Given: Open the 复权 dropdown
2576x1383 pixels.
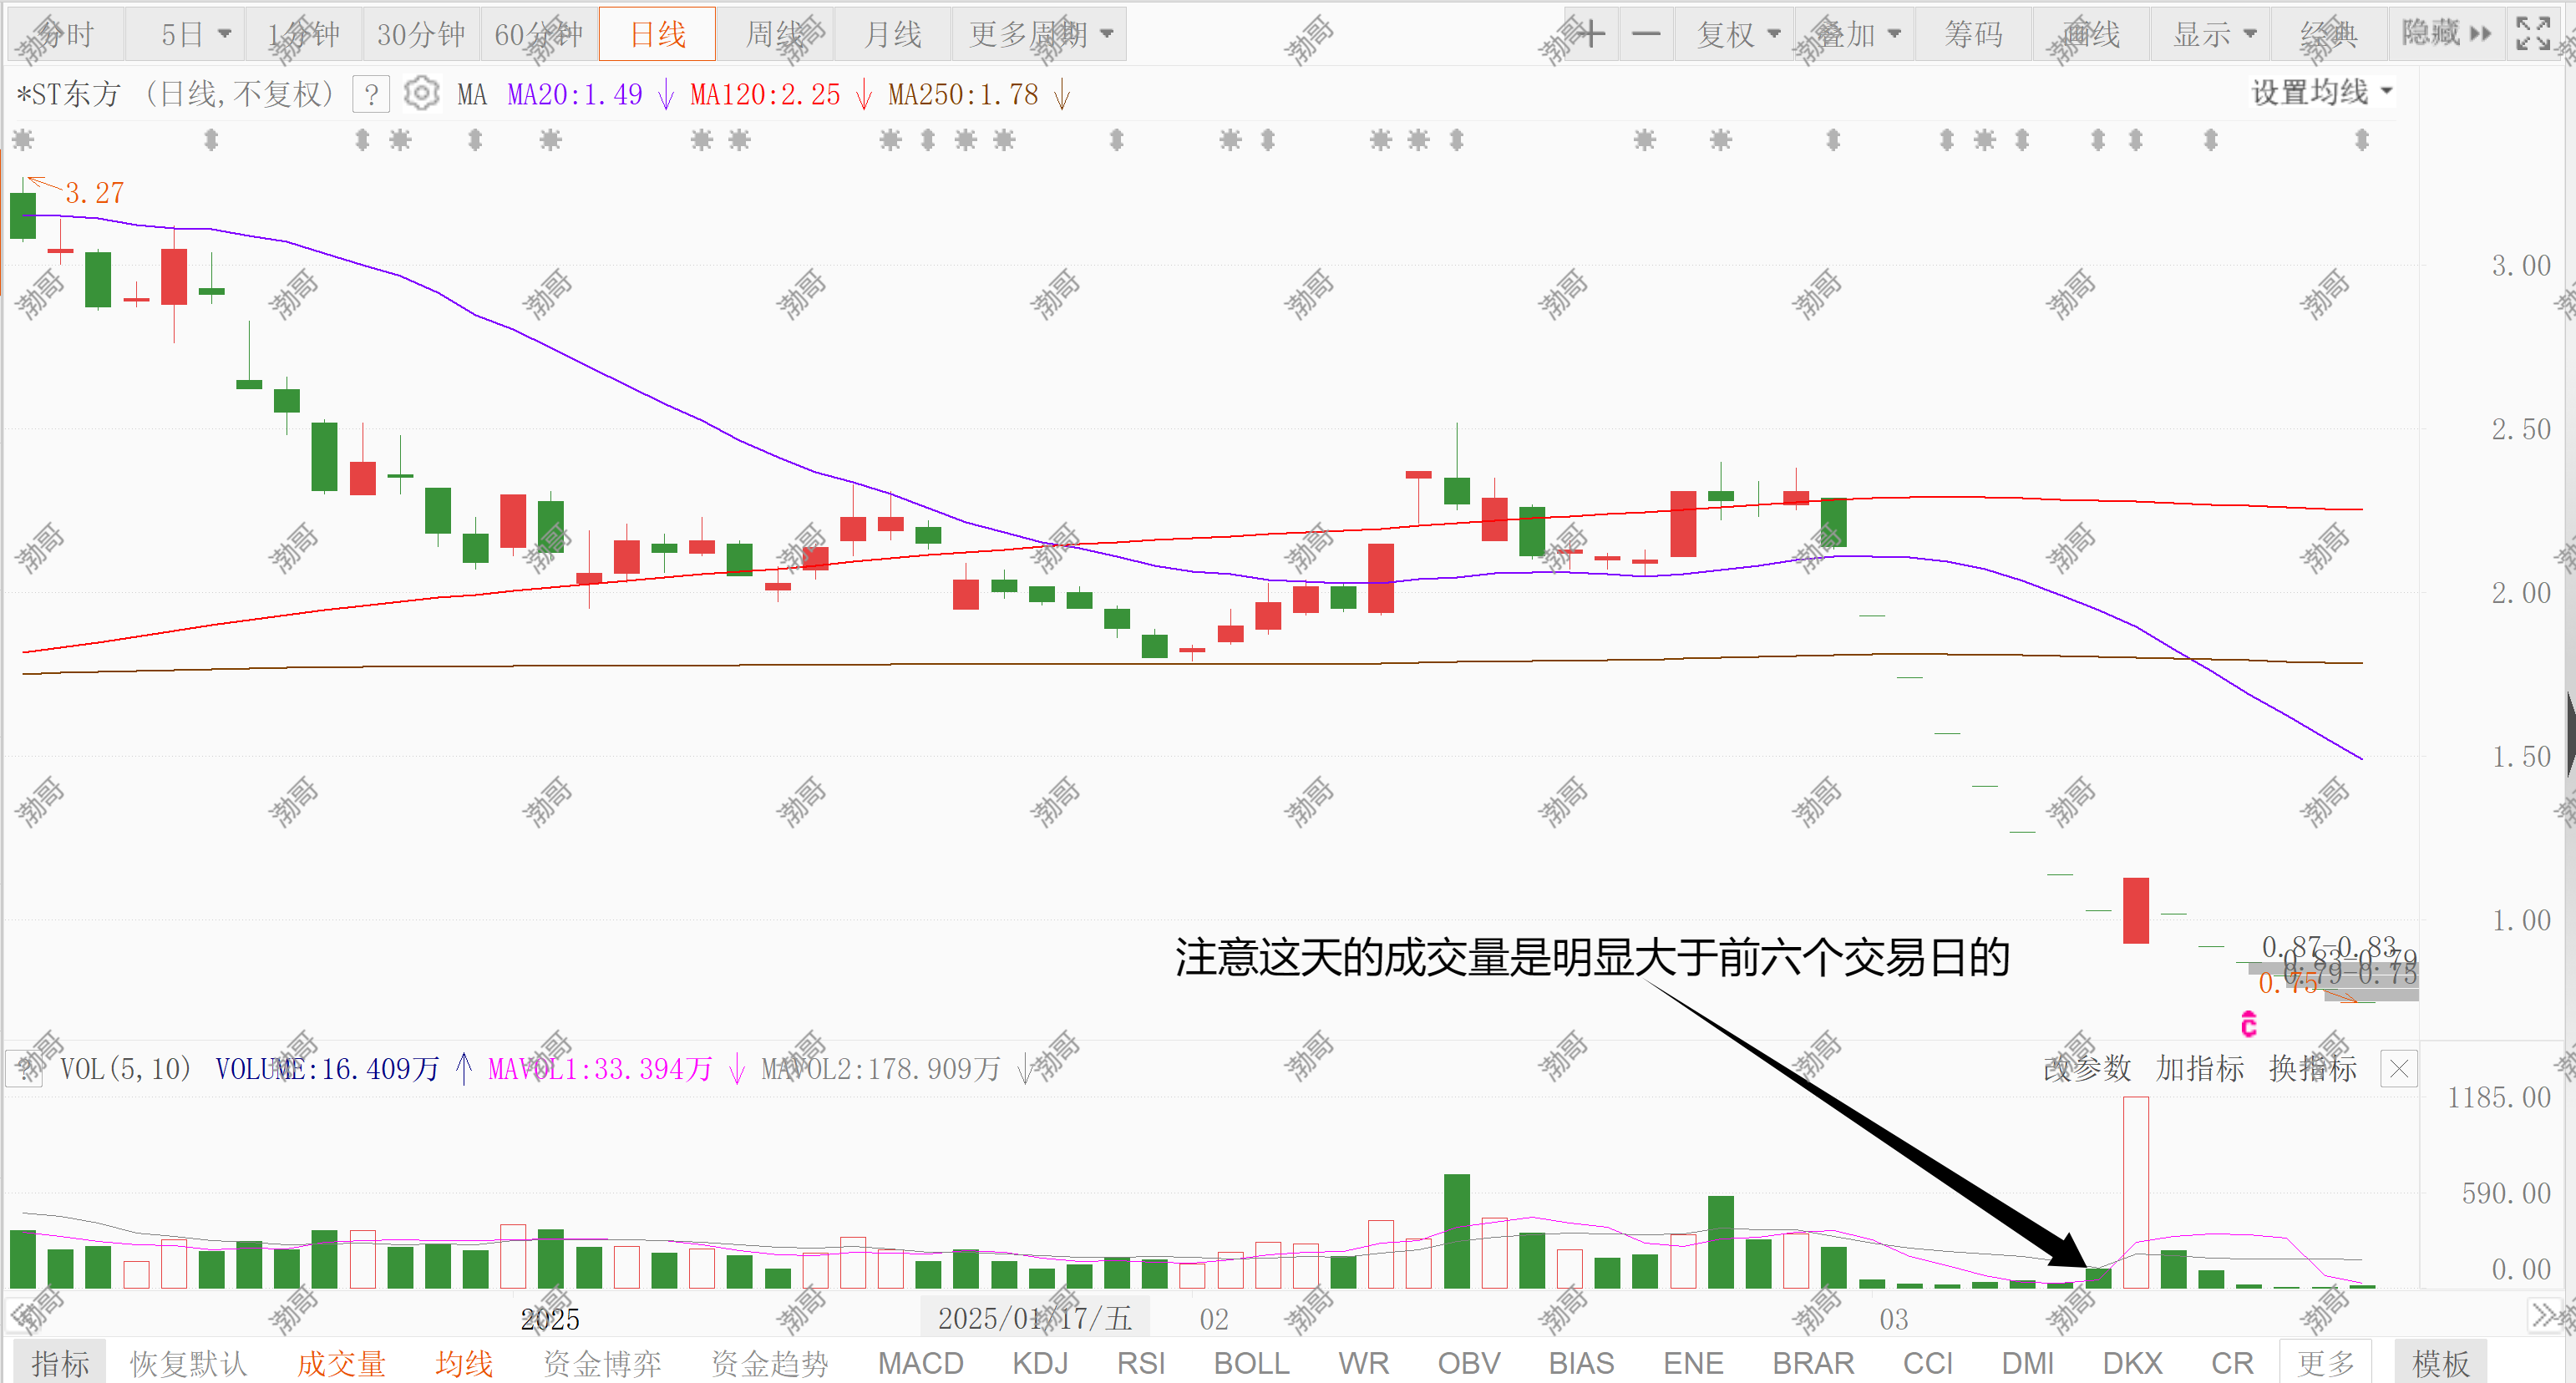Looking at the screenshot, I should [x=1738, y=34].
